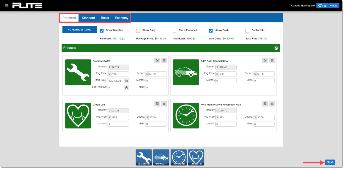Enable the Show Financed checkbox
344x169 pixels.
point(175,31)
